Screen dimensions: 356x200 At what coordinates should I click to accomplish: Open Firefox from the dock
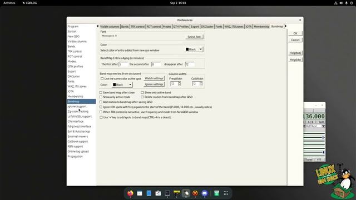point(130,193)
